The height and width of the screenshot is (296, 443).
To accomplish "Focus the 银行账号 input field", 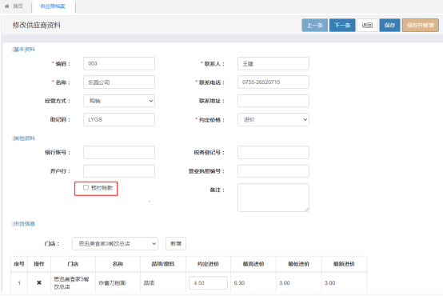I will [x=119, y=152].
